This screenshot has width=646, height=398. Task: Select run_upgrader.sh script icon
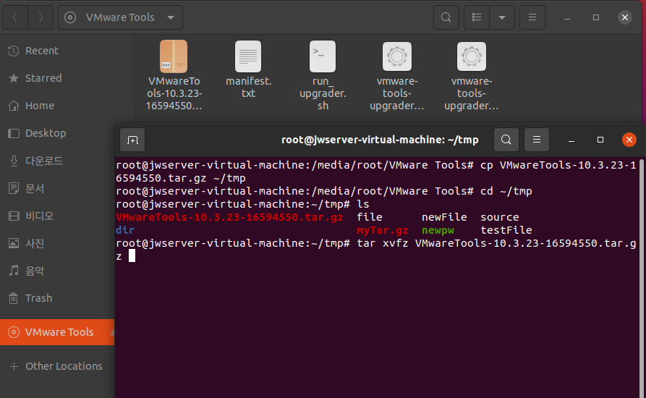pos(323,56)
